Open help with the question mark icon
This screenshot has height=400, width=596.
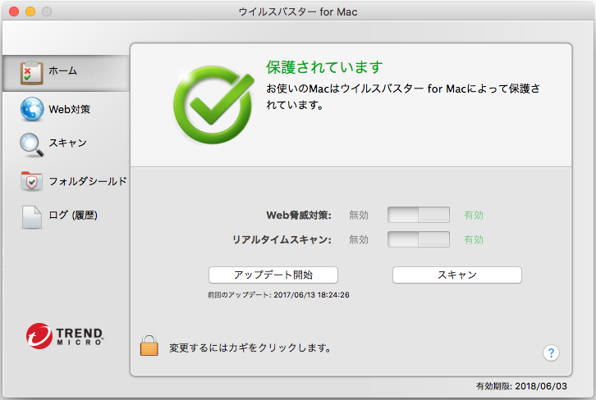pos(551,353)
